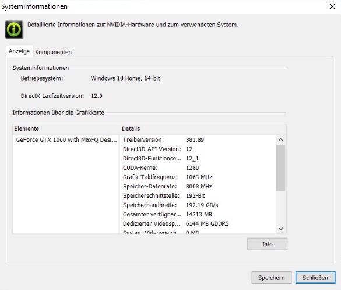Select the Treiberversion row
The width and height of the screenshot is (341, 290).
point(198,140)
